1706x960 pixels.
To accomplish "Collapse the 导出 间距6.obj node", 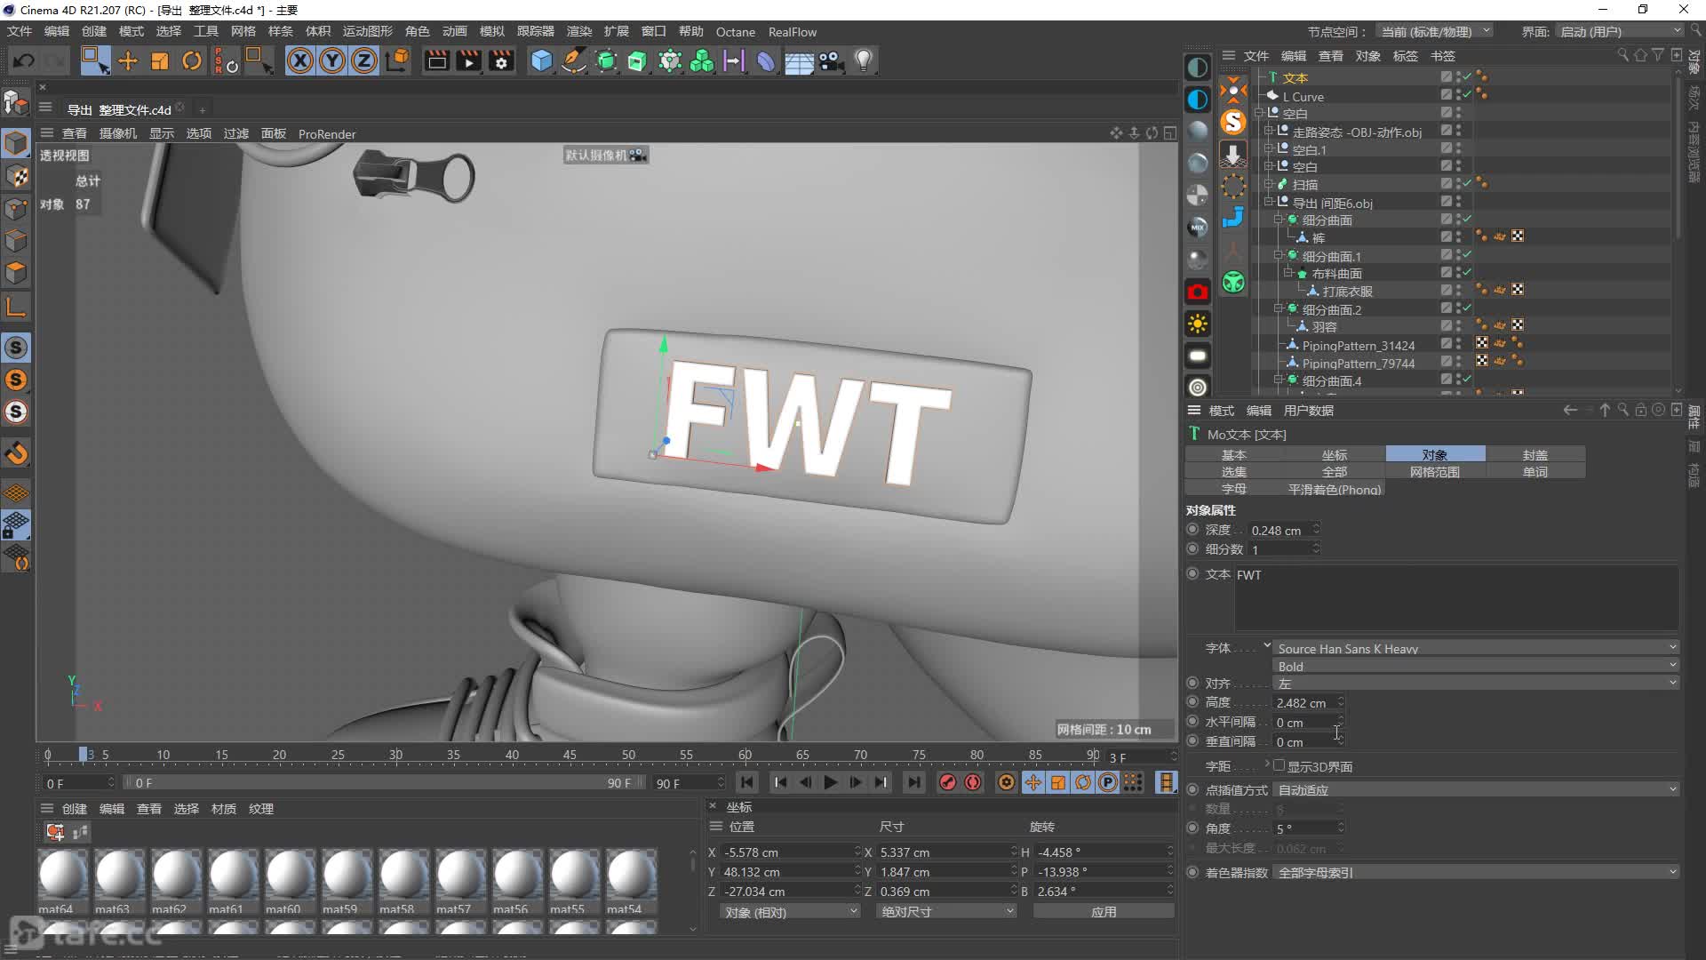I will point(1268,202).
